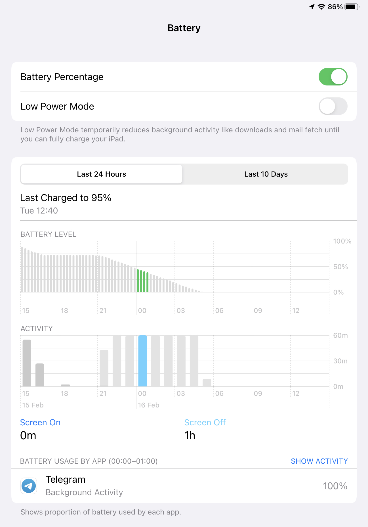The width and height of the screenshot is (368, 527).
Task: Turn off Battery Percentage switch
Action: click(333, 77)
